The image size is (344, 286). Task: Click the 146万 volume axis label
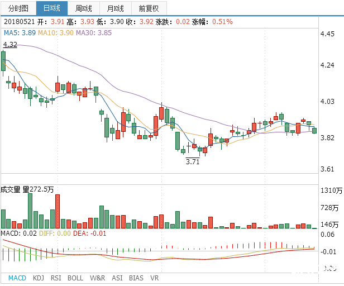pyautogui.click(x=329, y=225)
